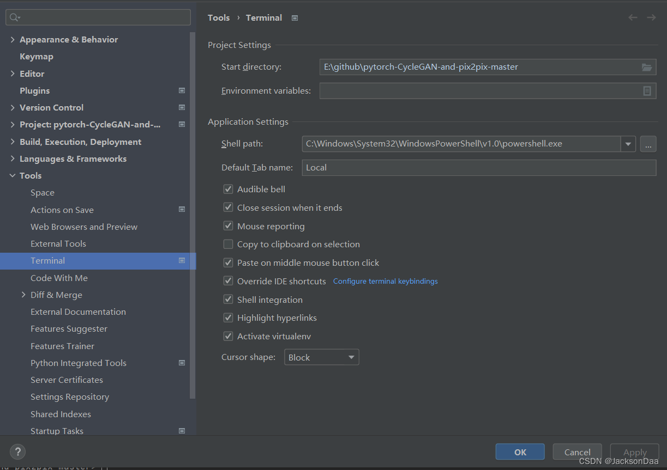The width and height of the screenshot is (667, 470).
Task: Click the project icon beside Version Control
Action: pyautogui.click(x=182, y=107)
